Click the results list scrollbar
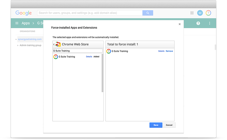The width and height of the screenshot is (227, 140). [x=102, y=73]
